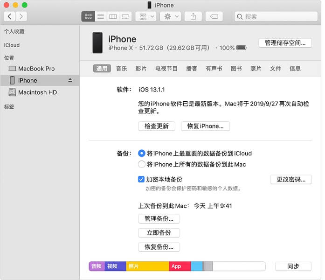Toggle 加密本地备份 checkbox
Viewport: 325px width, 280px height.
click(x=141, y=179)
